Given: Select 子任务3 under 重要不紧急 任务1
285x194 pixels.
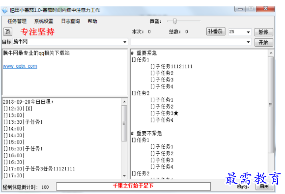Looking at the screenshot, I should click(x=162, y=160).
